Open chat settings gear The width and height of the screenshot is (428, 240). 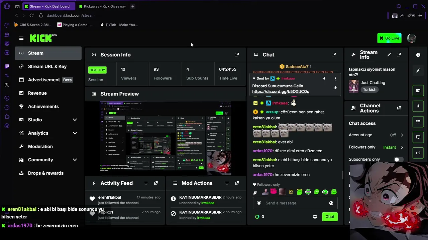coord(315,217)
